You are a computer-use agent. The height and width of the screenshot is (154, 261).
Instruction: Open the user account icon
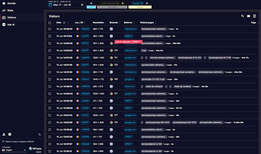click(x=4, y=134)
